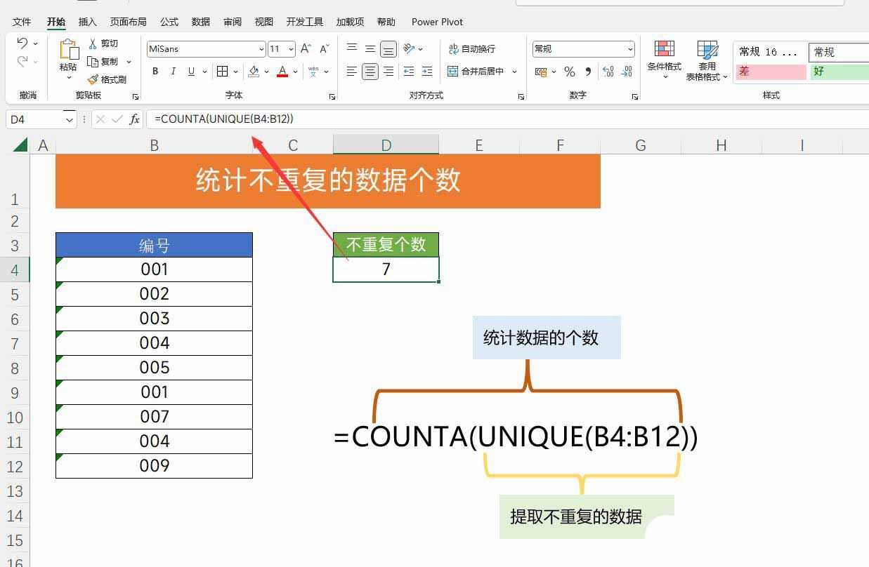
Task: Click the 合并后居中 button
Action: click(x=482, y=71)
